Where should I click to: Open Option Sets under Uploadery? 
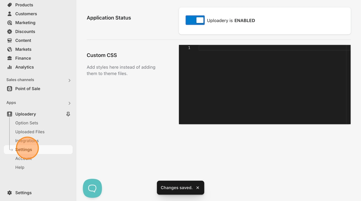point(26,123)
